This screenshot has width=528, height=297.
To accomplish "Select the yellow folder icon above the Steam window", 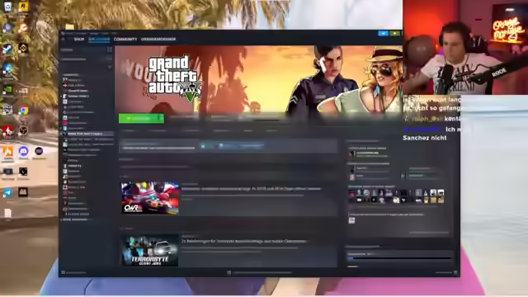I will (69, 26).
